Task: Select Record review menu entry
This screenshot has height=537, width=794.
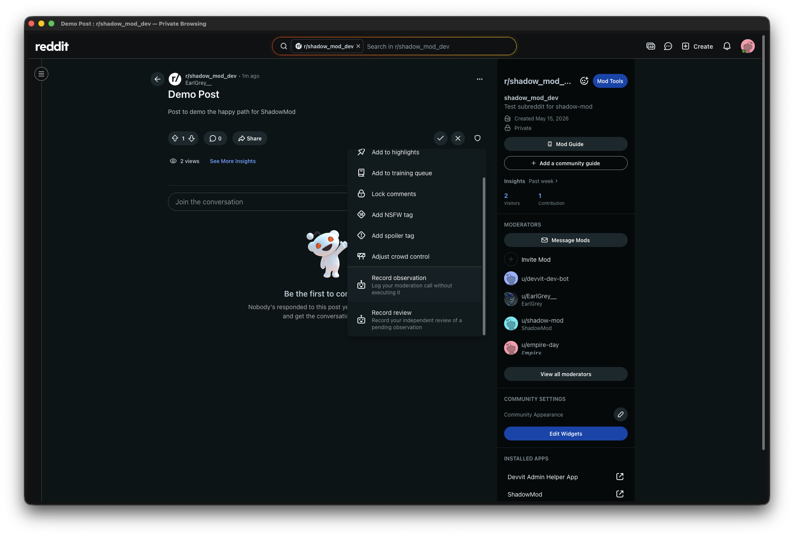Action: pyautogui.click(x=414, y=320)
